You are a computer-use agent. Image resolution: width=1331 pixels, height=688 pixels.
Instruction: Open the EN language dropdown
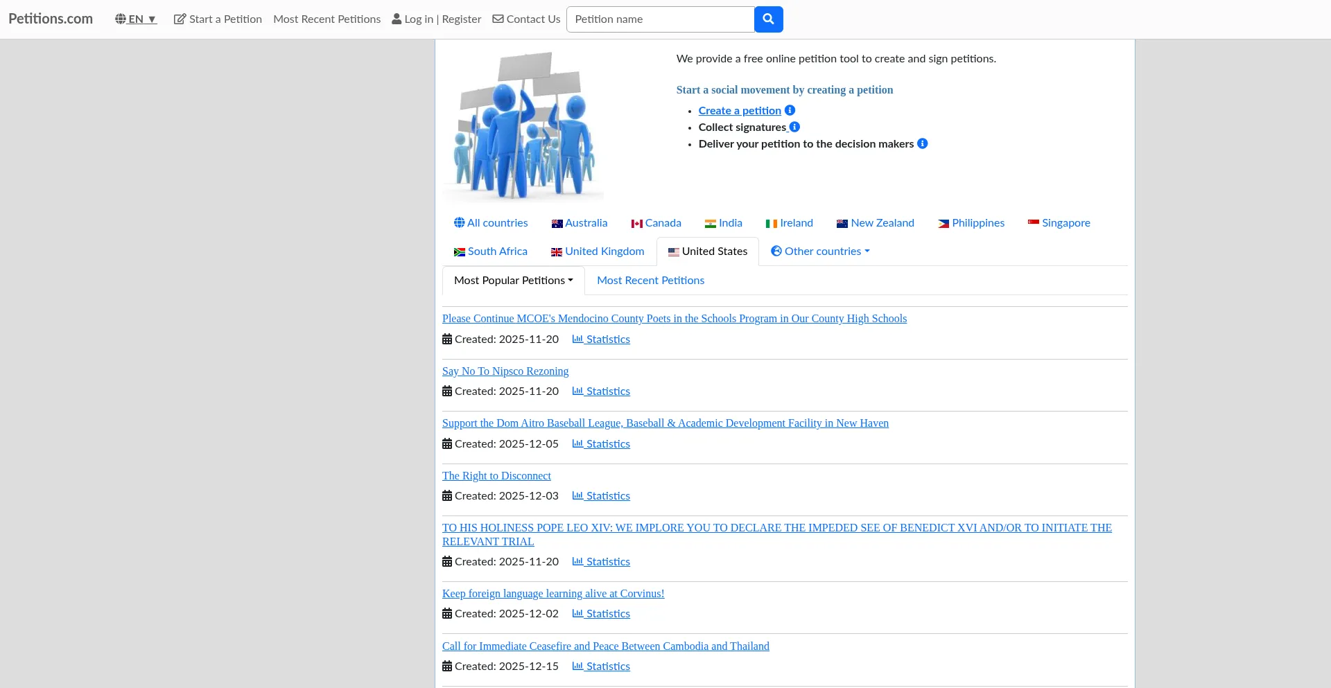[136, 19]
